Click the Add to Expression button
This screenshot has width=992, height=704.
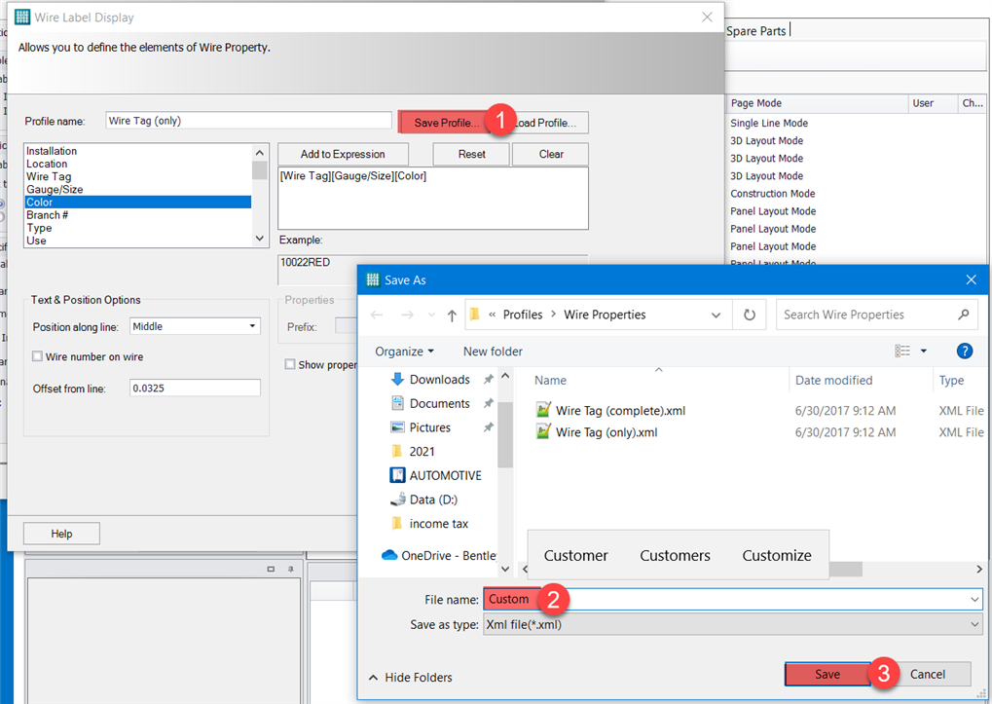342,154
